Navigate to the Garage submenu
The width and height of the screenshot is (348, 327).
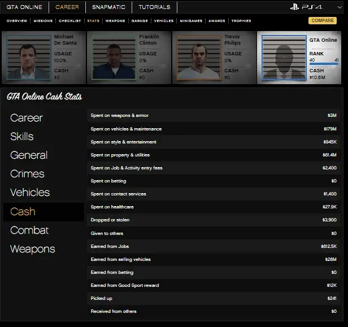pos(140,21)
